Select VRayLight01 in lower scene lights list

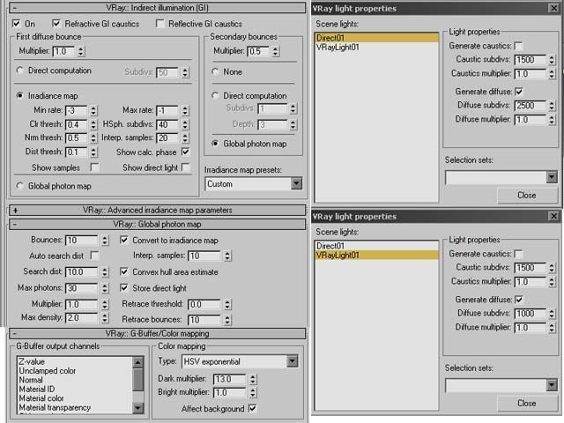tap(376, 255)
